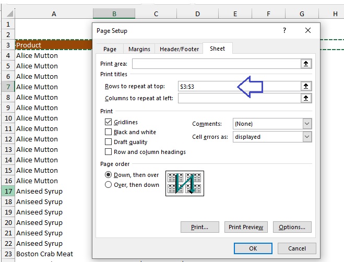Click Aniseed Syrup cell in row 17
This screenshot has width=344, height=262.
(x=54, y=191)
